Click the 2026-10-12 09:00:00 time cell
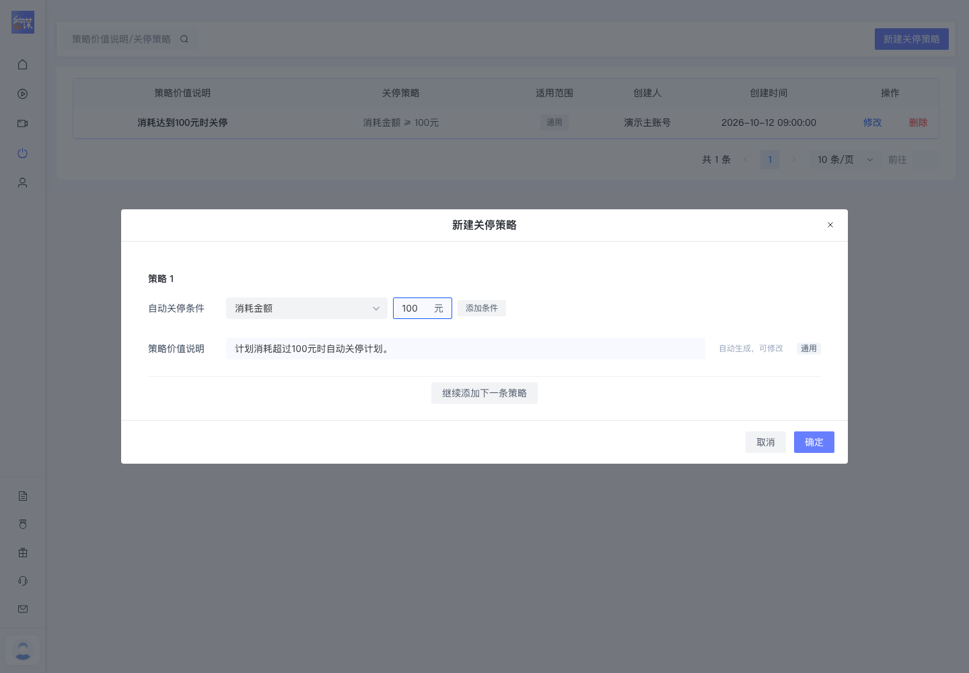 click(x=769, y=122)
